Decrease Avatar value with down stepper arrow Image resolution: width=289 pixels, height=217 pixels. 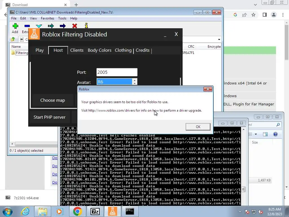[x=135, y=83]
